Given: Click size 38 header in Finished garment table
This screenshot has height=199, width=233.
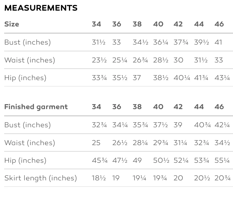Looking at the screenshot, I should (137, 107).
